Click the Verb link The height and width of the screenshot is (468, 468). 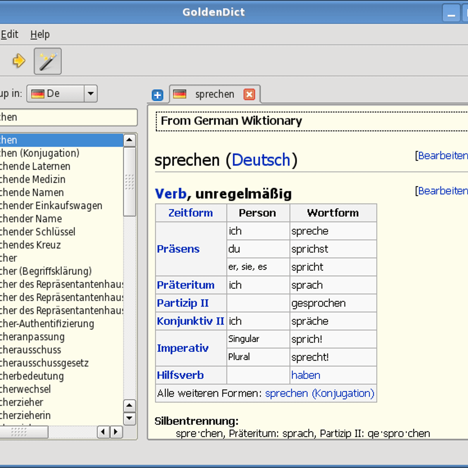[x=171, y=194]
